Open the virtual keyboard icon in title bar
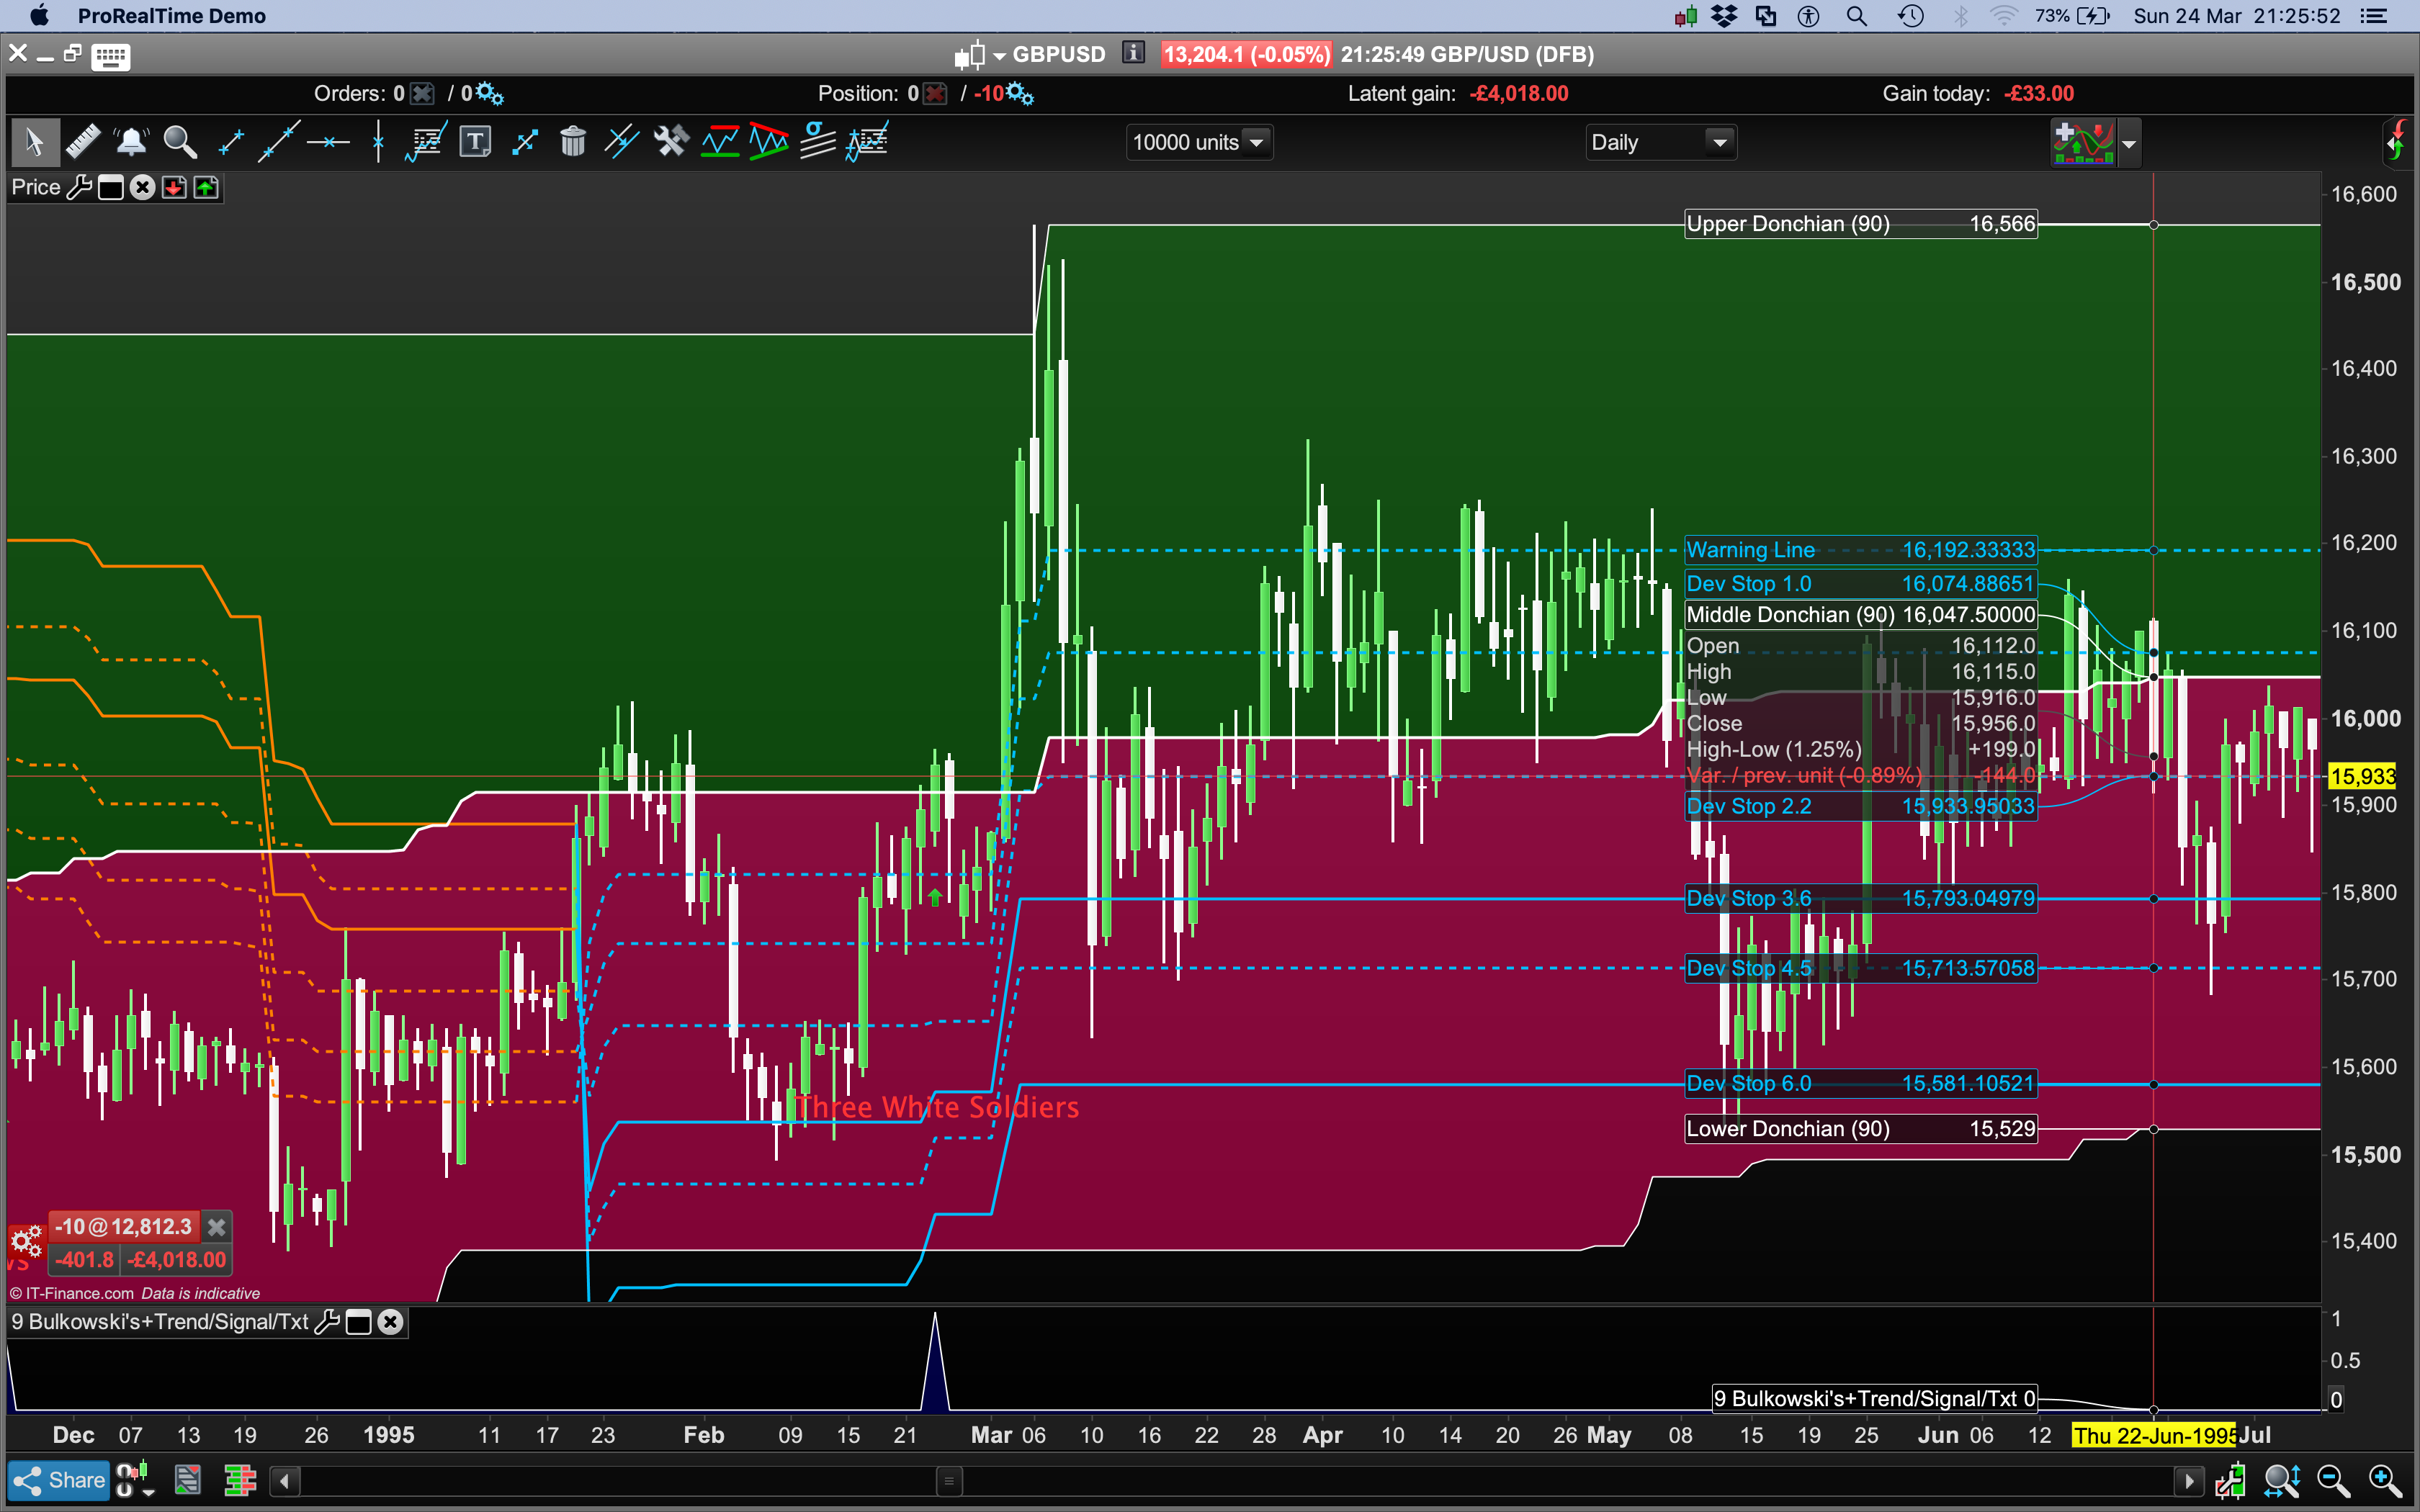 tap(110, 57)
